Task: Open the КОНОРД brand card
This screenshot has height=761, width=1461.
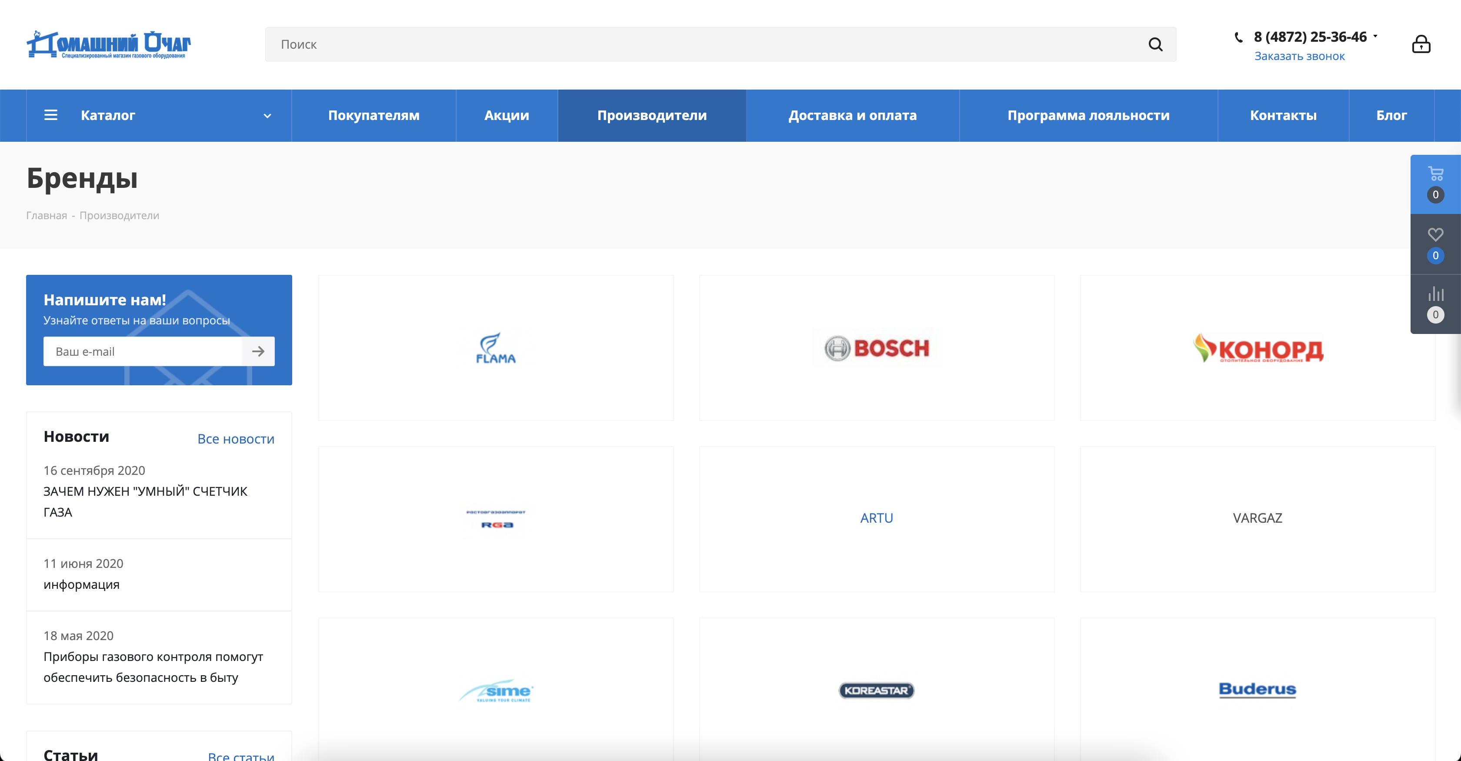Action: [x=1258, y=347]
